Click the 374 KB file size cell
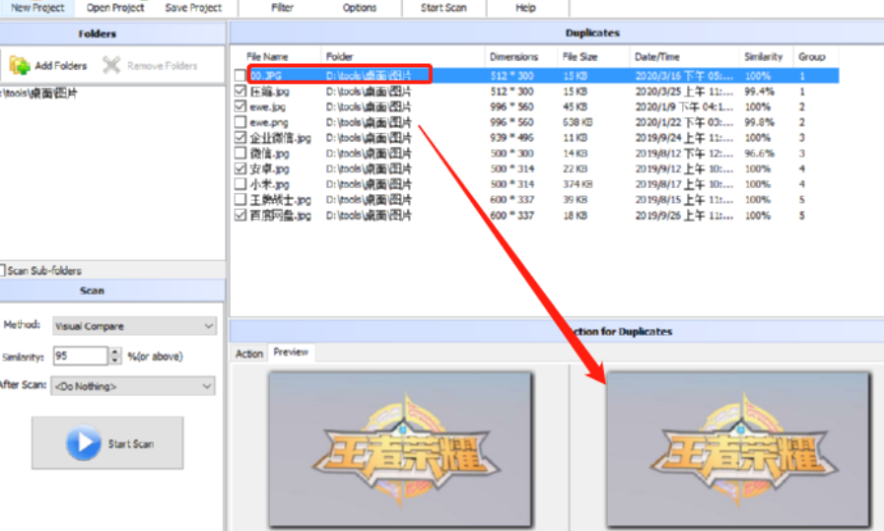 pos(578,184)
